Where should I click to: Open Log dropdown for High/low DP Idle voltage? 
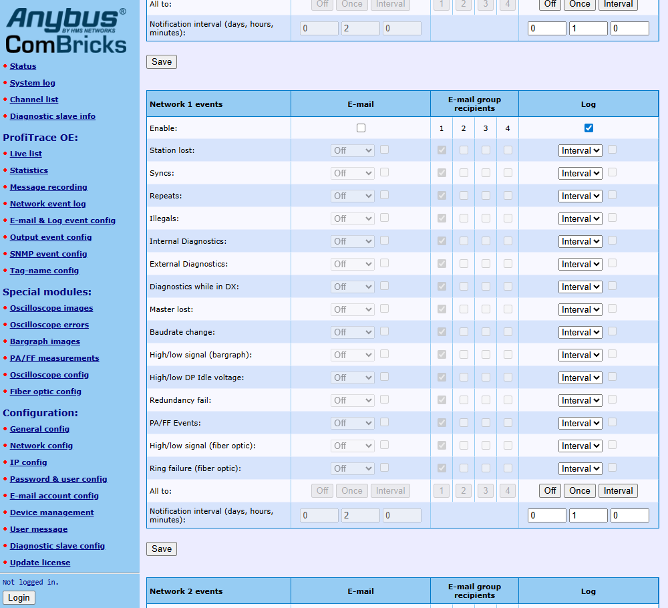tap(580, 377)
